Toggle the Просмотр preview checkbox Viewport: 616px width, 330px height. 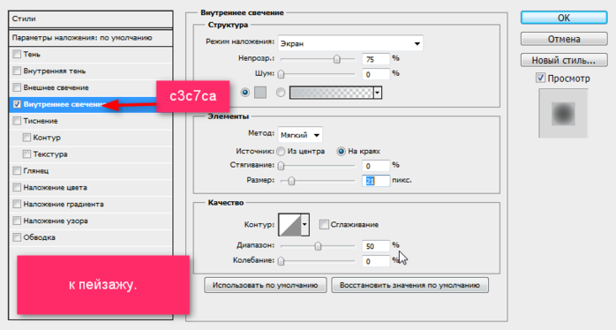(x=541, y=78)
